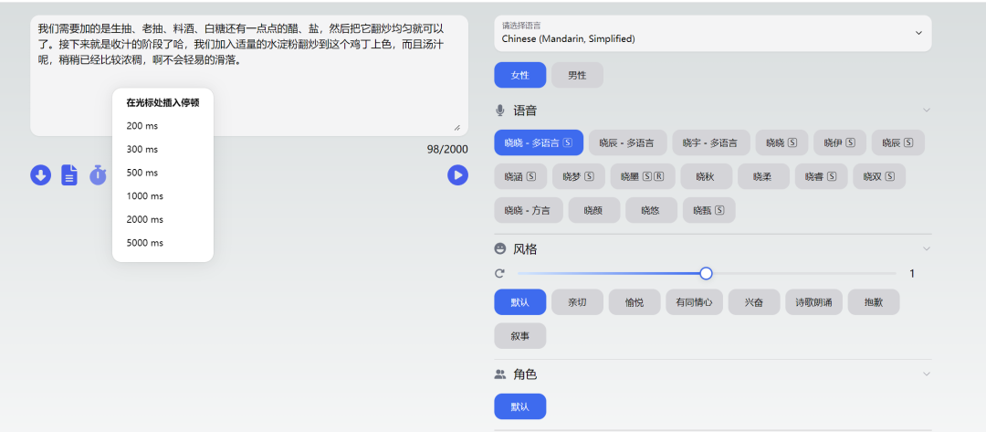Screen dimensions: 986x432
Task: Collapse the 语音 section chevron
Action: [x=927, y=111]
